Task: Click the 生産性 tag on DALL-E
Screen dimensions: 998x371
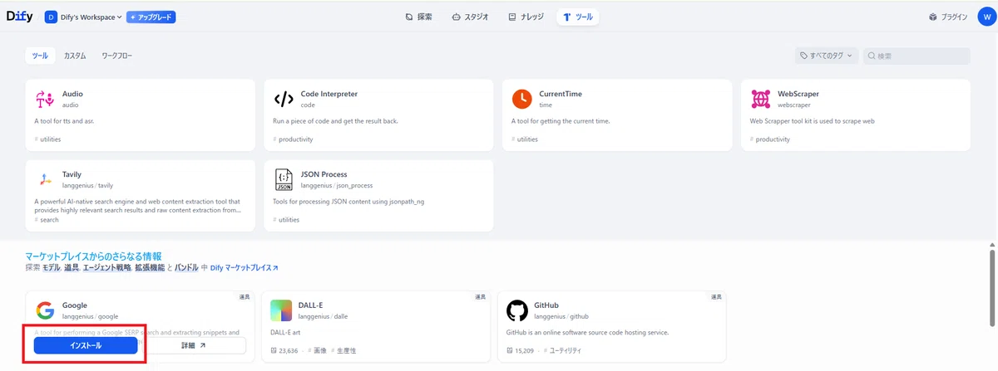Action: (344, 351)
